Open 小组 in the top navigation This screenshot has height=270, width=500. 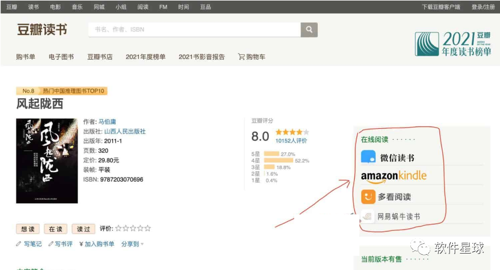121,7
